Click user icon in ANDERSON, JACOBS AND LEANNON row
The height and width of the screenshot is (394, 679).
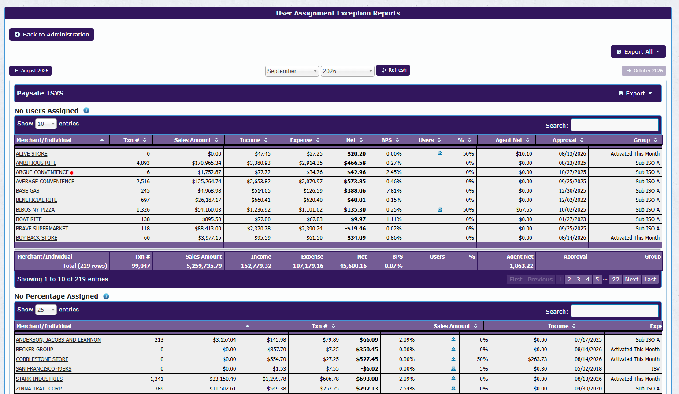[453, 339]
